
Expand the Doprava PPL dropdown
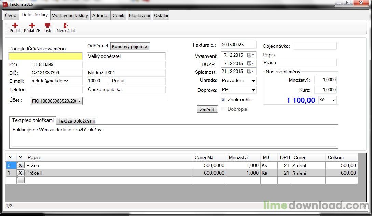pos(253,90)
